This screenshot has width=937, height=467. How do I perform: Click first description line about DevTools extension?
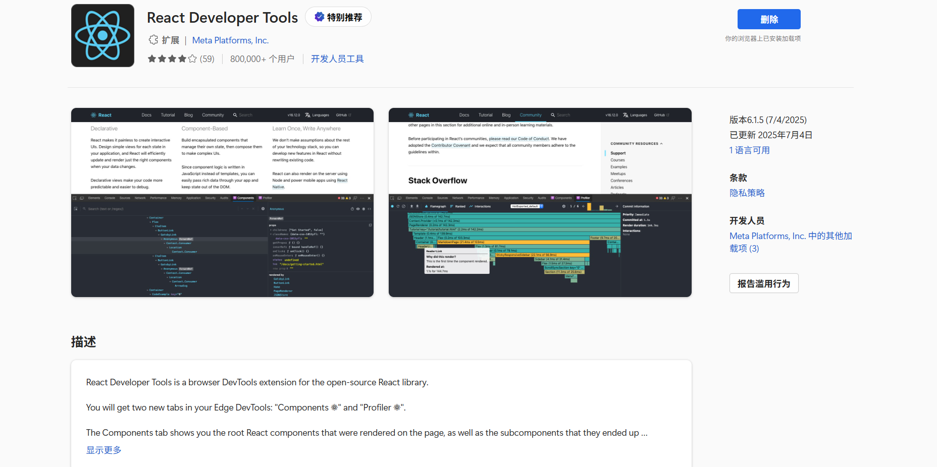pos(257,382)
